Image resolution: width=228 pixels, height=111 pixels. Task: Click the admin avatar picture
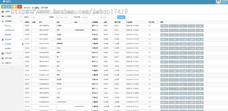219,2
